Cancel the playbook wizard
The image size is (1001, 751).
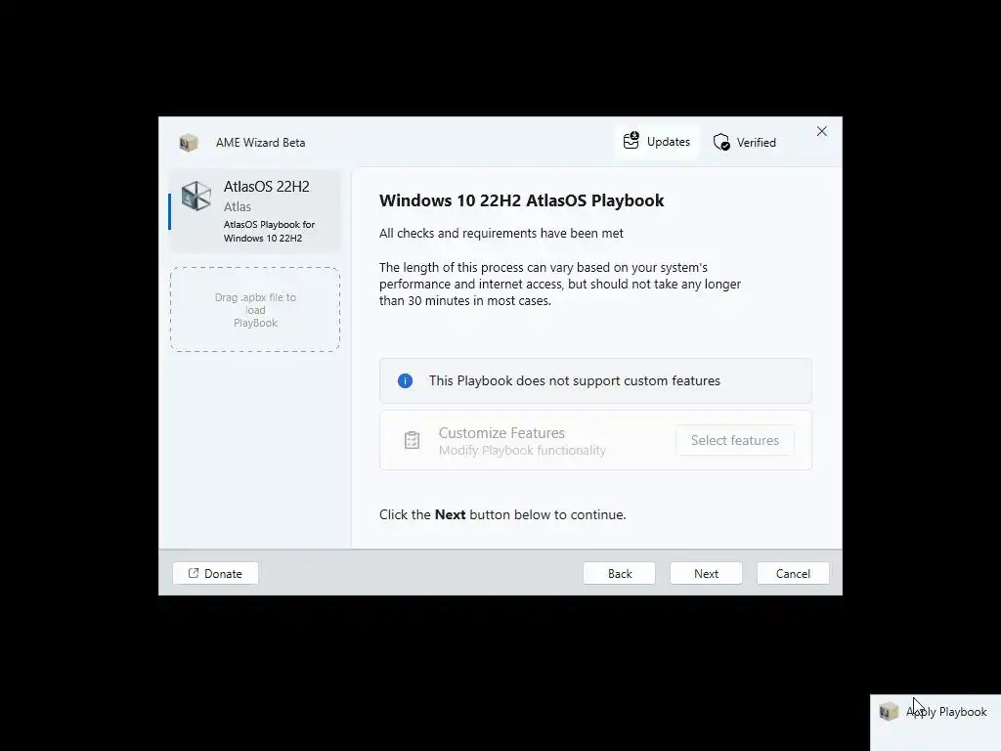click(793, 573)
